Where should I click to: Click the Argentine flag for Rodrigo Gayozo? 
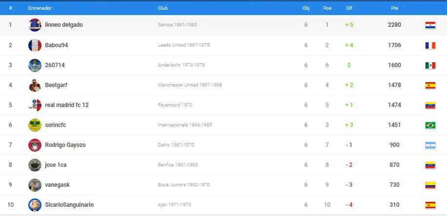pyautogui.click(x=430, y=145)
